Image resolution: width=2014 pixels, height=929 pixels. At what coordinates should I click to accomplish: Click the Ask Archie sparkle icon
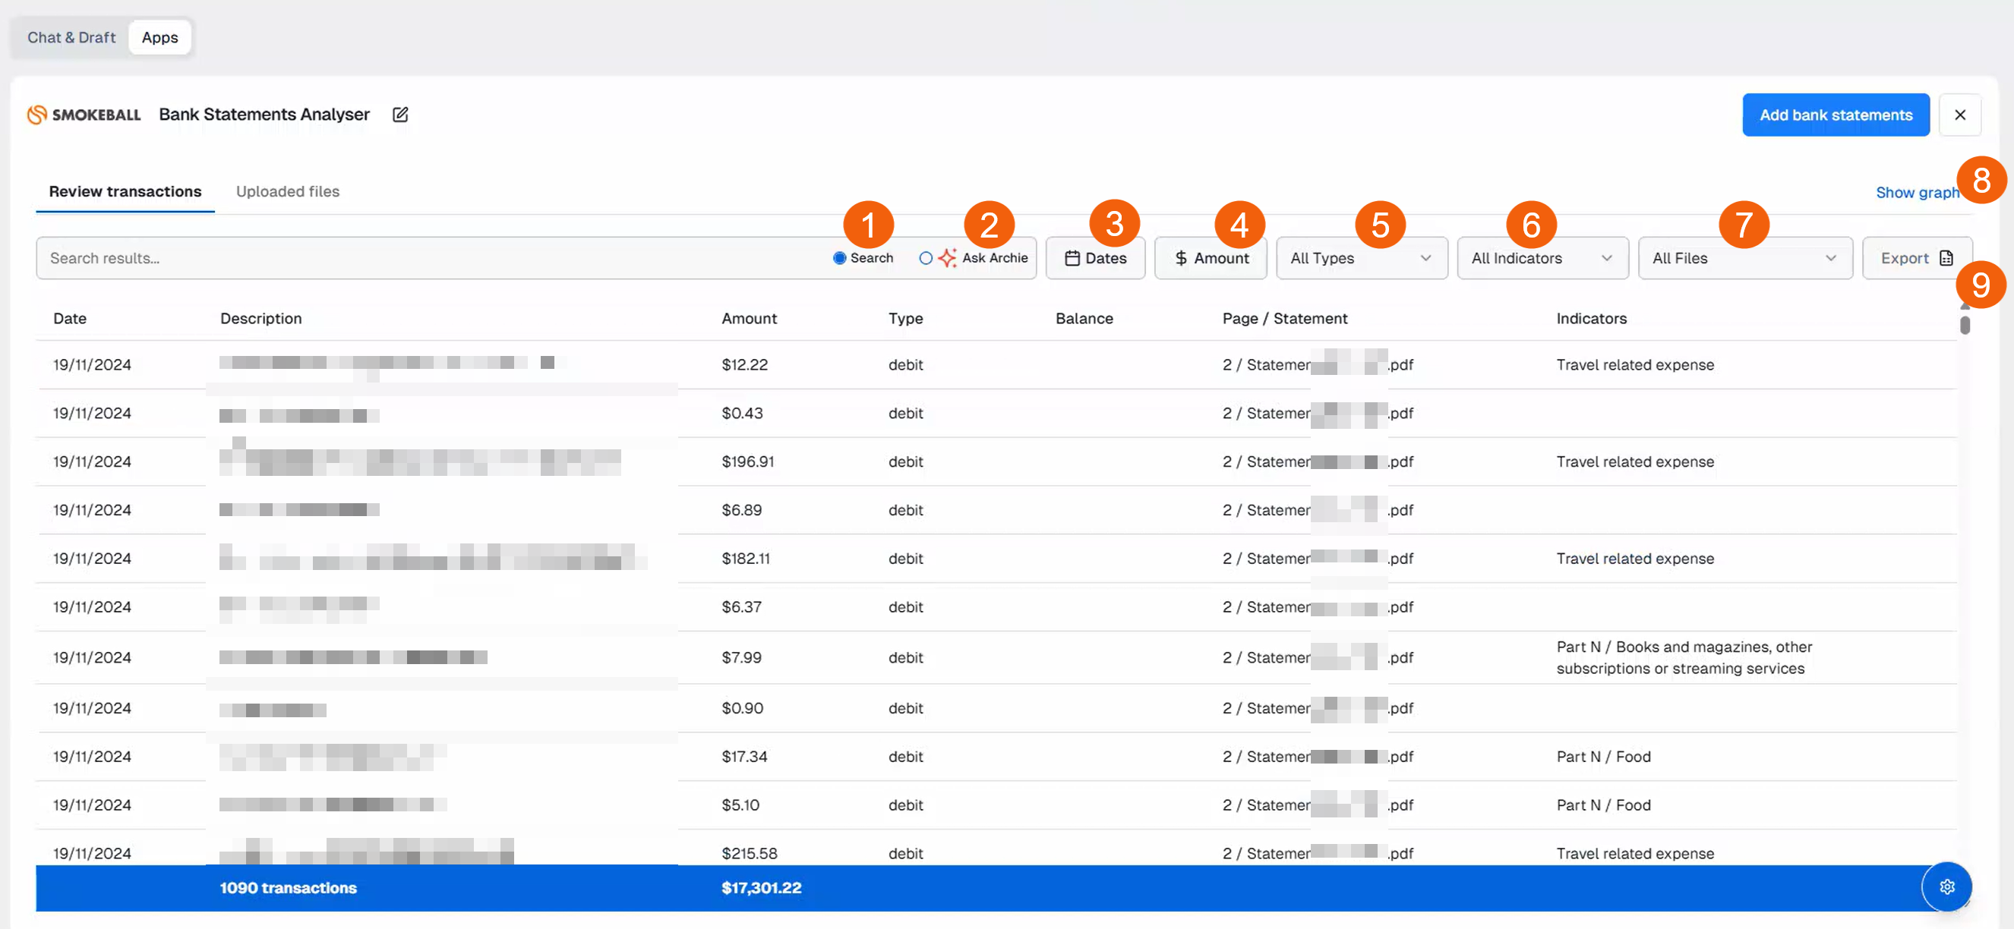click(x=948, y=258)
